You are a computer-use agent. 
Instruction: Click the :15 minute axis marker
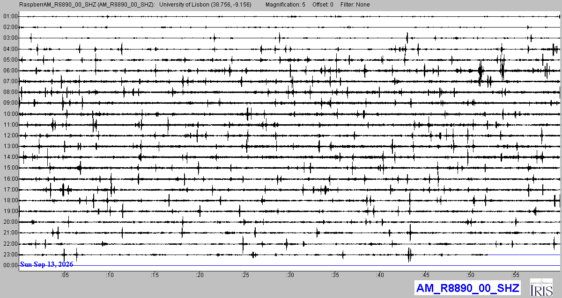coord(155,275)
